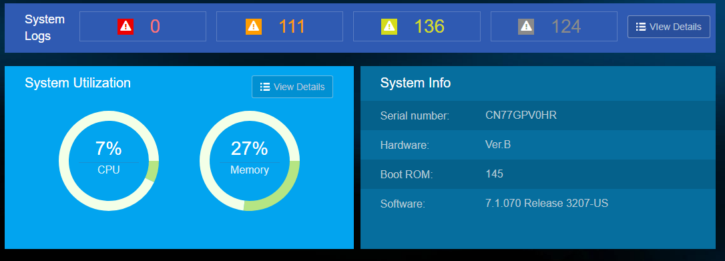Click the System Utilization heading
The height and width of the screenshot is (261, 725).
coord(77,83)
